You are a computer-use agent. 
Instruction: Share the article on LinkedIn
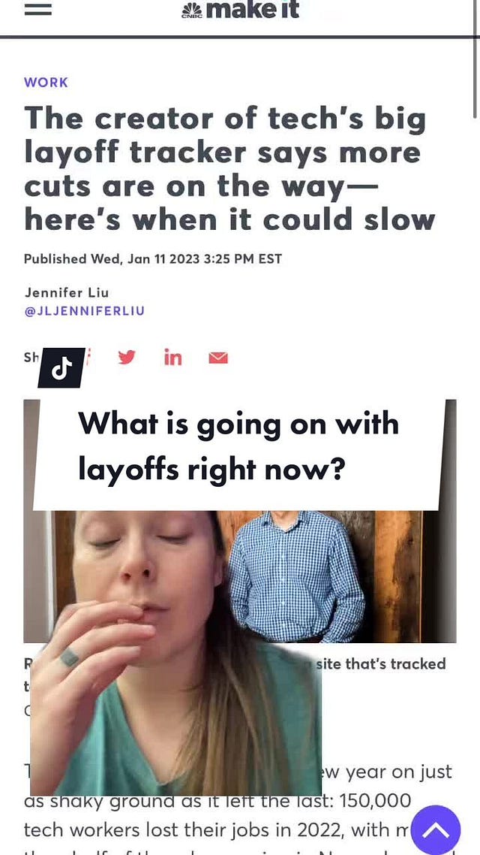172,358
